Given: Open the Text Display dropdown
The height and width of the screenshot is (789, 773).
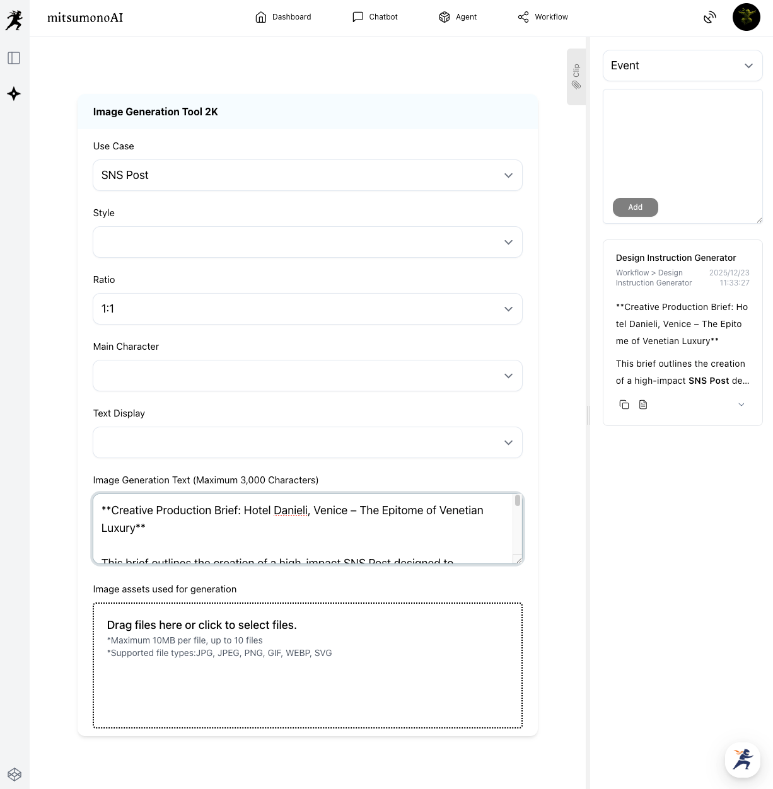Looking at the screenshot, I should point(308,442).
